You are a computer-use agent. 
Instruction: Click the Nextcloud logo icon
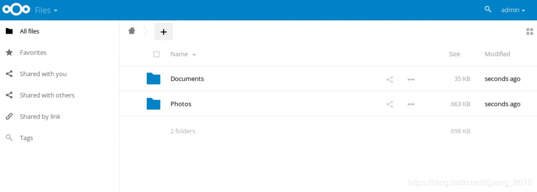[x=16, y=10]
